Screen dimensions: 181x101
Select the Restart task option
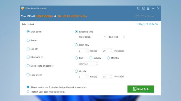coord(28,40)
